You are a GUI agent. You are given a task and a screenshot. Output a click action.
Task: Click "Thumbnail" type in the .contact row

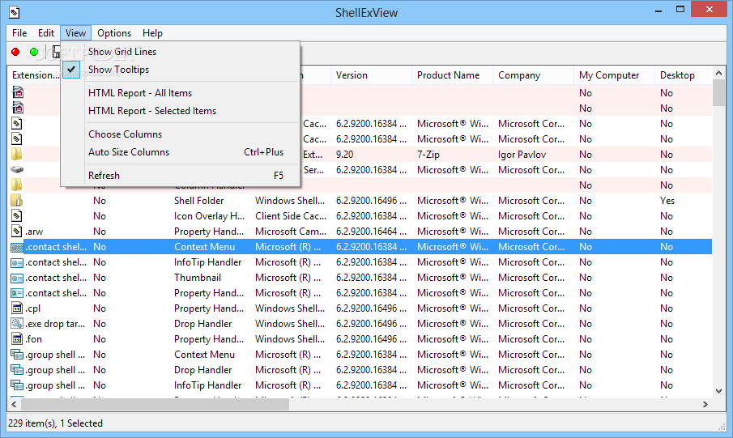pyautogui.click(x=198, y=278)
